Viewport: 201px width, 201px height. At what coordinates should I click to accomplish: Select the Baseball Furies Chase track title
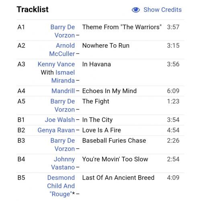click(x=114, y=141)
